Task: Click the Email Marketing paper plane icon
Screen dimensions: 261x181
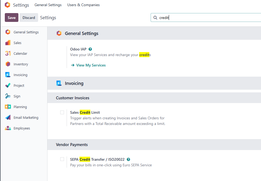Action: [8, 117]
